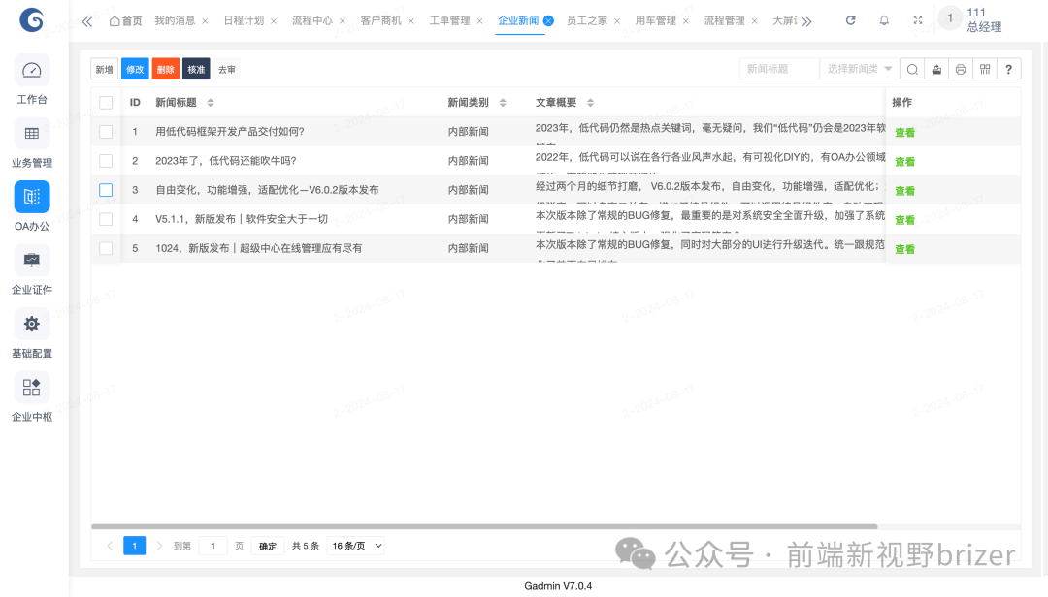Screen dimensions: 1048x597
Task: Click the search magnifier icon
Action: tap(912, 69)
